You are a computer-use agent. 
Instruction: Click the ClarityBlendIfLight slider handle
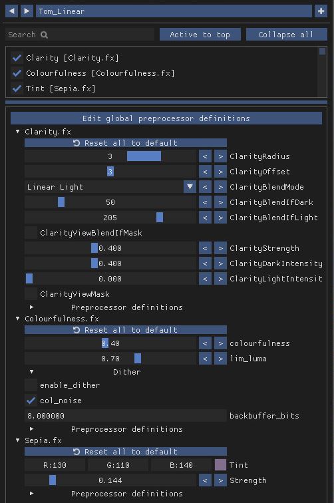click(160, 218)
